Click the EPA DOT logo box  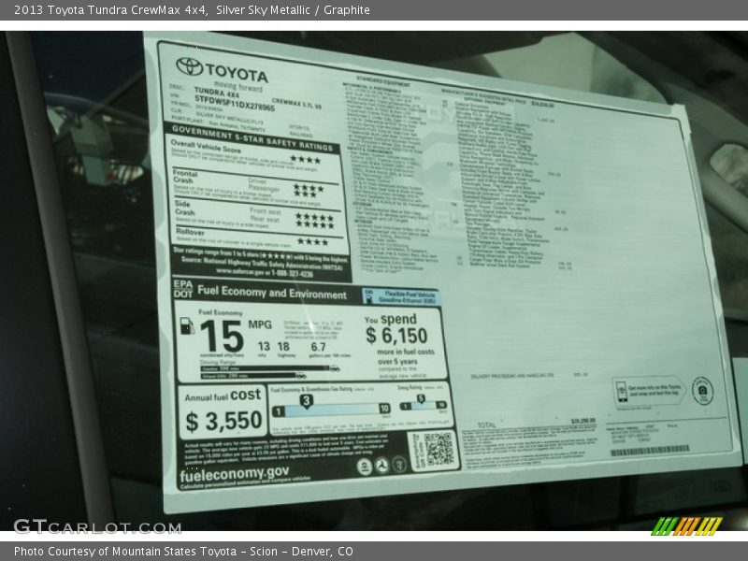183,289
